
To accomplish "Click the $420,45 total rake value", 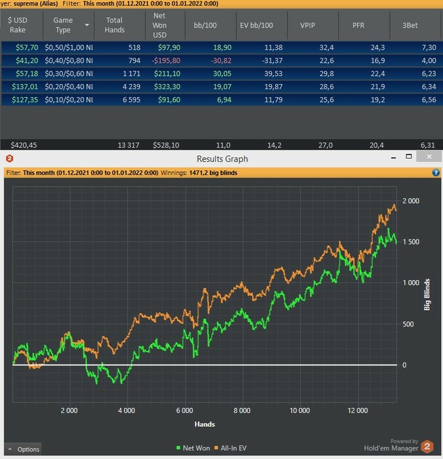I will pyautogui.click(x=24, y=145).
